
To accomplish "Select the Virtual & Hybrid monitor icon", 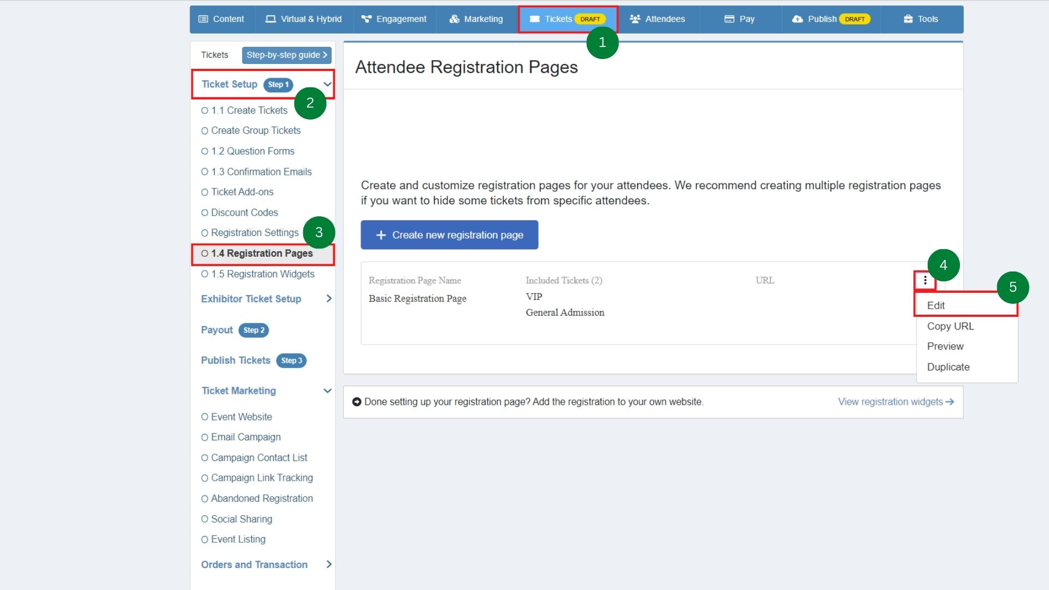I will [x=270, y=19].
